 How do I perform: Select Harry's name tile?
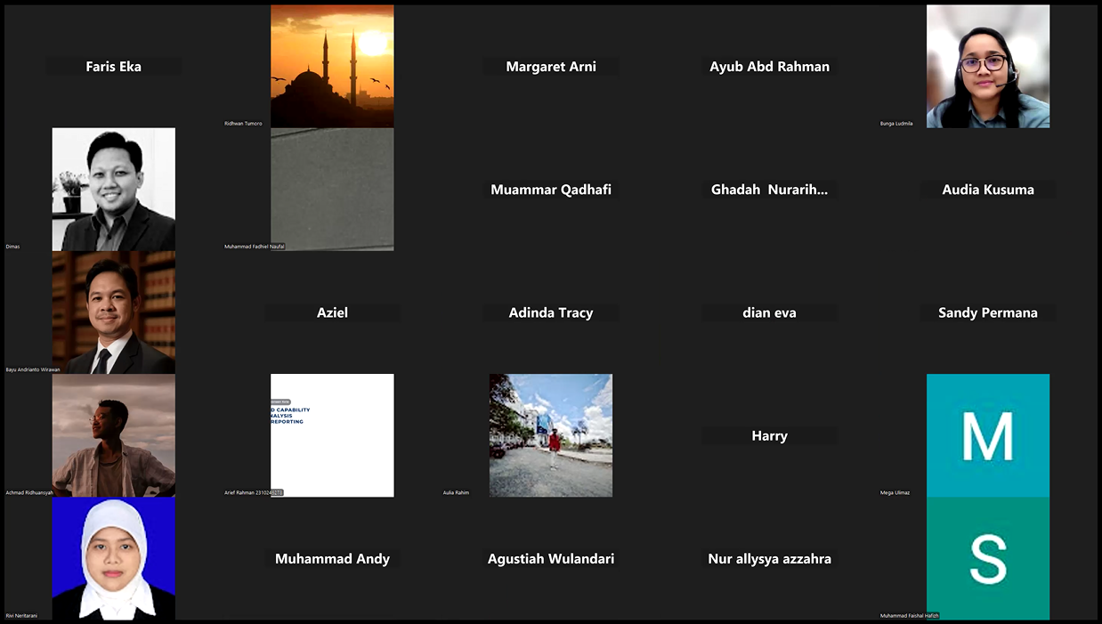click(x=770, y=435)
